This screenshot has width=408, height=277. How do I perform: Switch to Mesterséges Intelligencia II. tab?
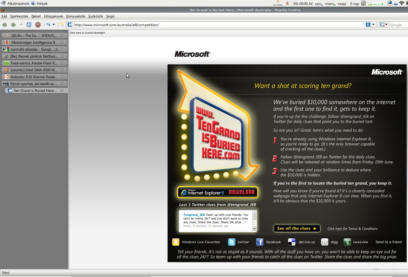pos(34,42)
